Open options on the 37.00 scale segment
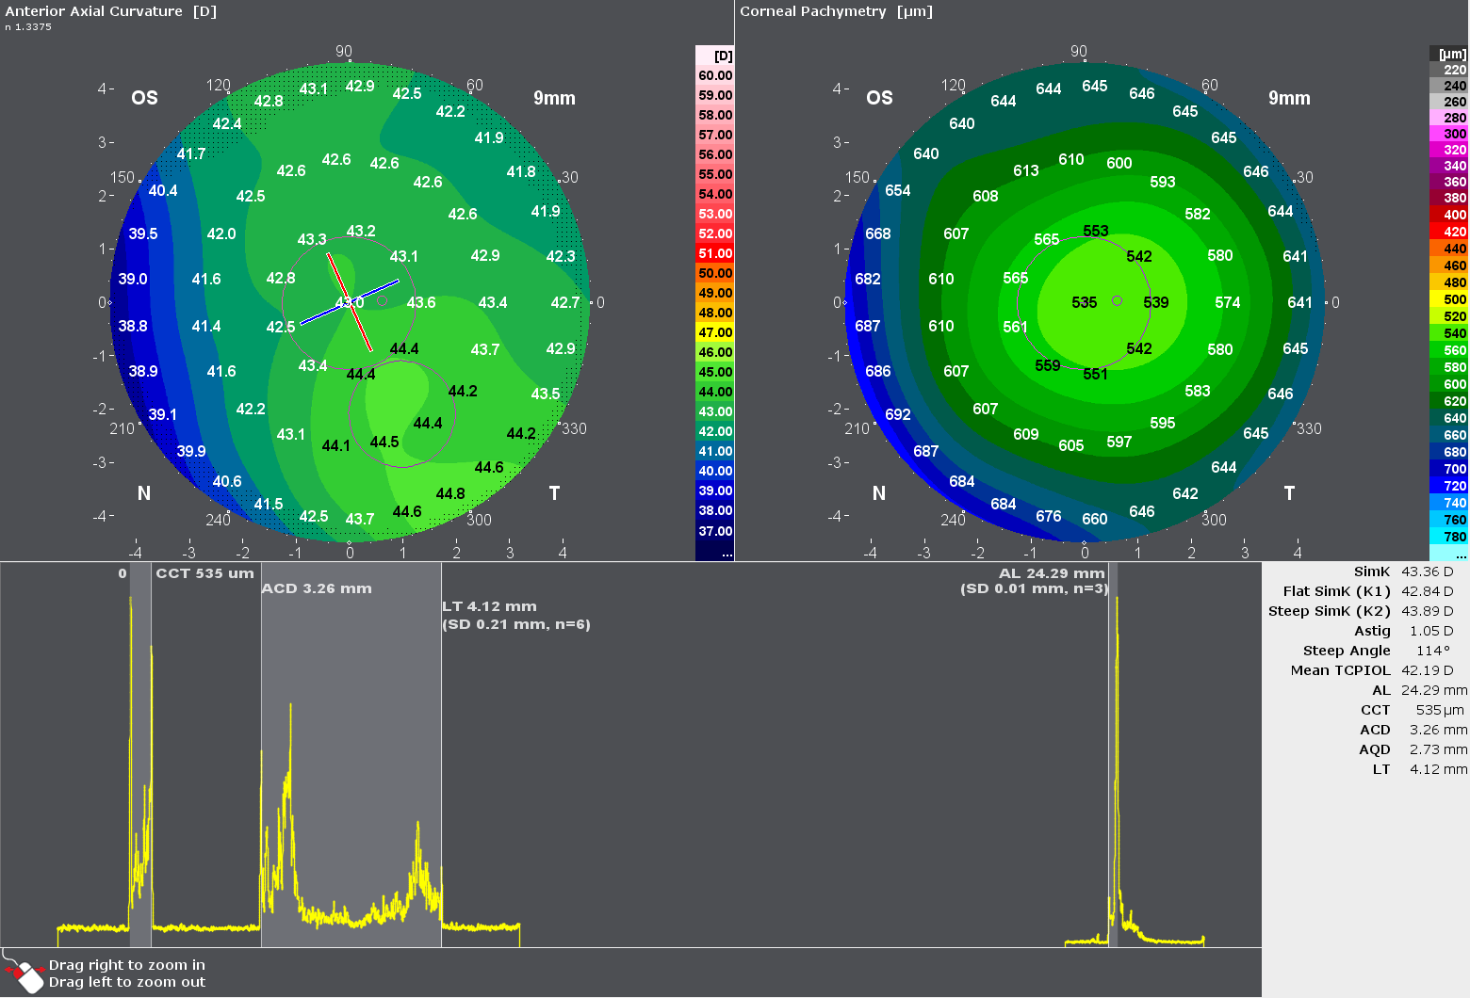The image size is (1470, 998). 716,531
